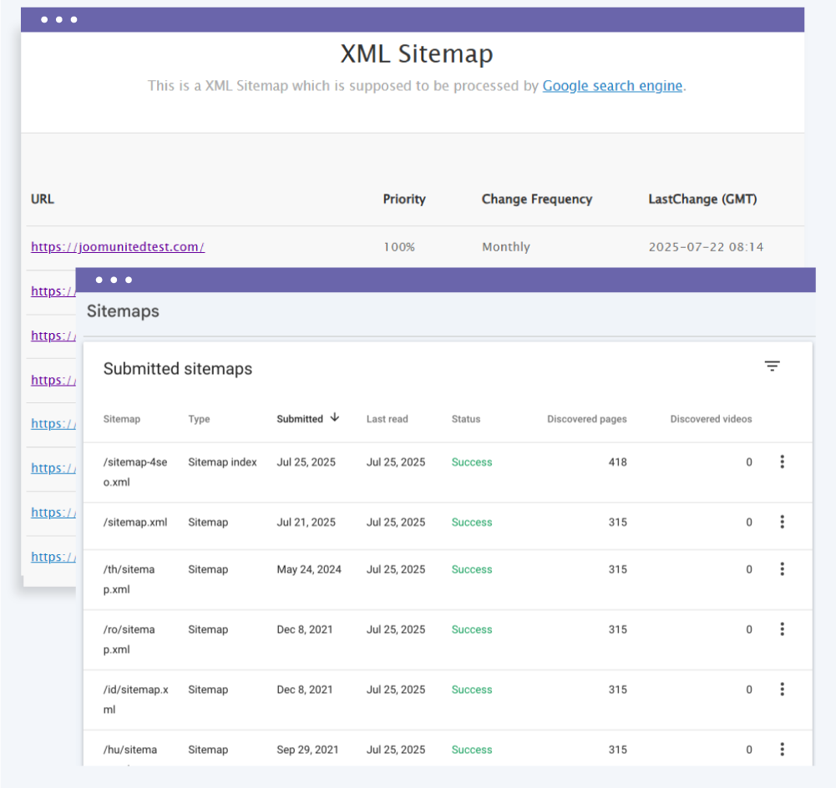This screenshot has height=788, width=836.
Task: Select the /sitemap.xml sitemap row
Action: pyautogui.click(x=135, y=523)
